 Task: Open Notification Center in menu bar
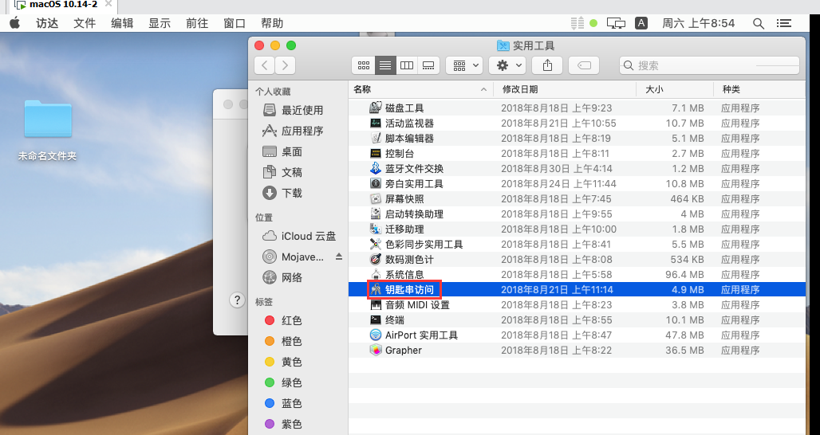[x=783, y=23]
